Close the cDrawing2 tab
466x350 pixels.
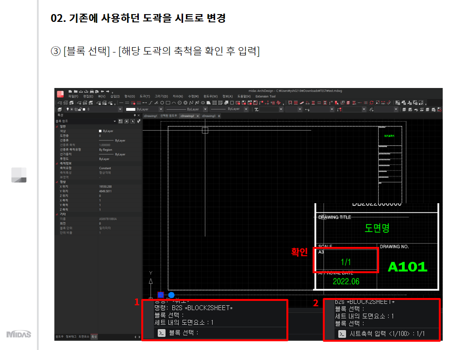pyautogui.click(x=198, y=116)
